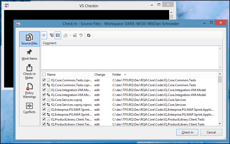Open the Conflicts channel
This screenshot has height=144, width=230.
(x=29, y=108)
